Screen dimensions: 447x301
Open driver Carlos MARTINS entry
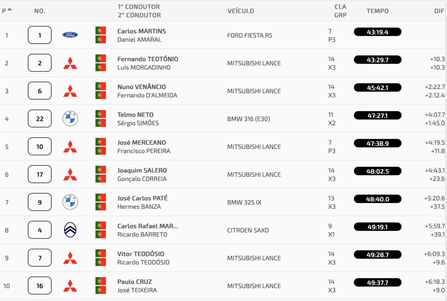141,31
